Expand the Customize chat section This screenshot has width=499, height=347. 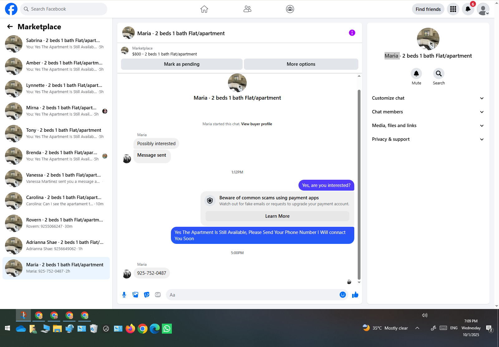(428, 98)
